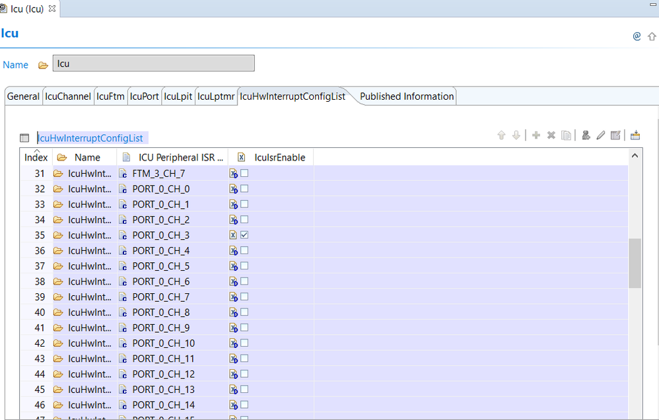
Task: Select the IcuHwInterruptConfigList tab
Action: click(x=293, y=96)
